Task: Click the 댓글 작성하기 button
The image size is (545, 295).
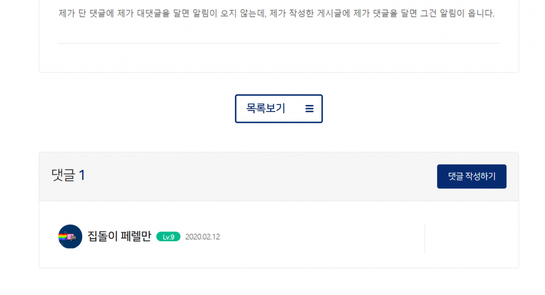Action: click(471, 176)
